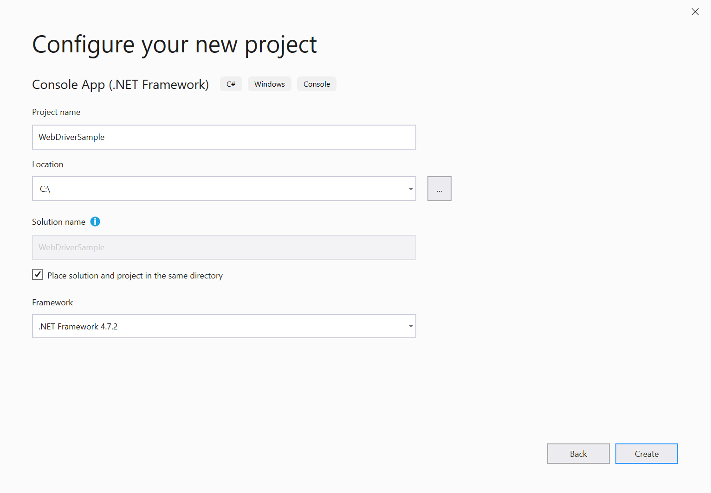Select the C# language tag
This screenshot has height=493, width=711.
[x=231, y=84]
